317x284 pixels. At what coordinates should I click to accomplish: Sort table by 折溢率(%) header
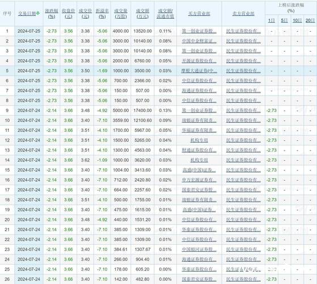(102, 14)
